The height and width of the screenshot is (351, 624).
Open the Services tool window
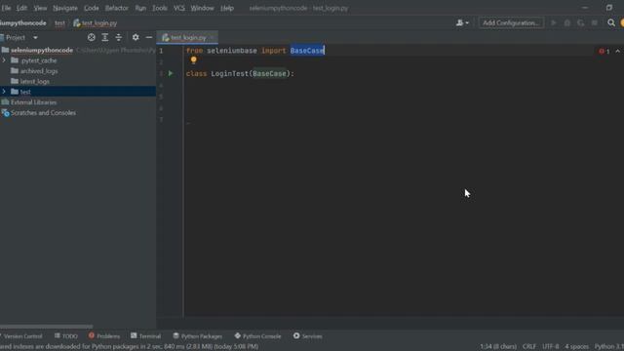[x=308, y=336]
